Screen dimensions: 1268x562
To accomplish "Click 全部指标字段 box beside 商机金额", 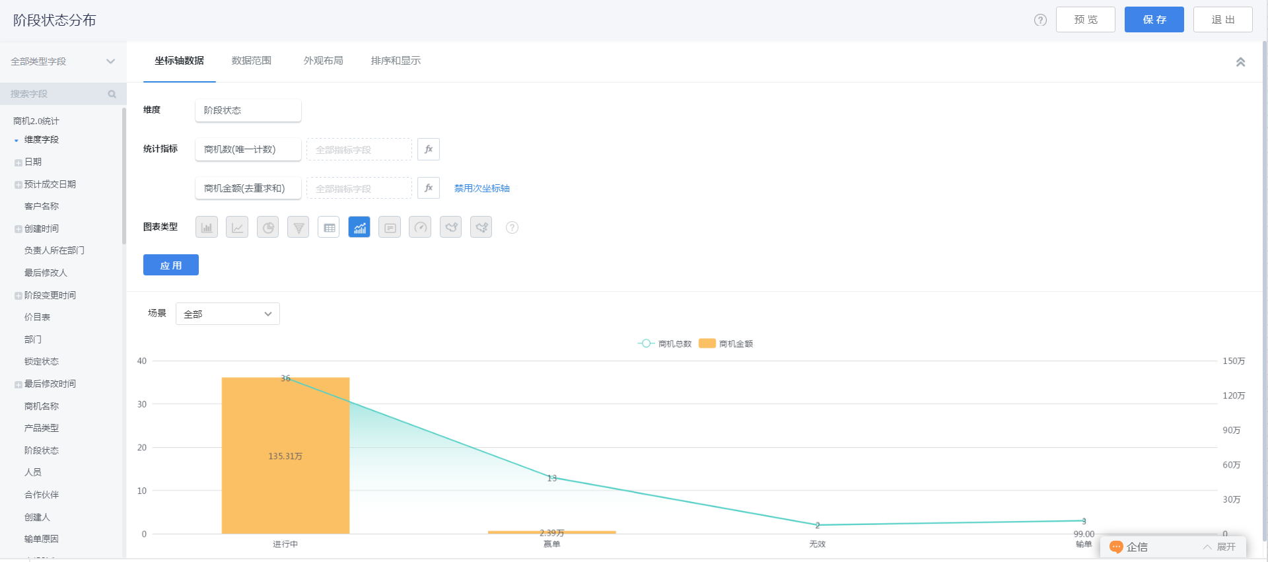I will point(359,188).
